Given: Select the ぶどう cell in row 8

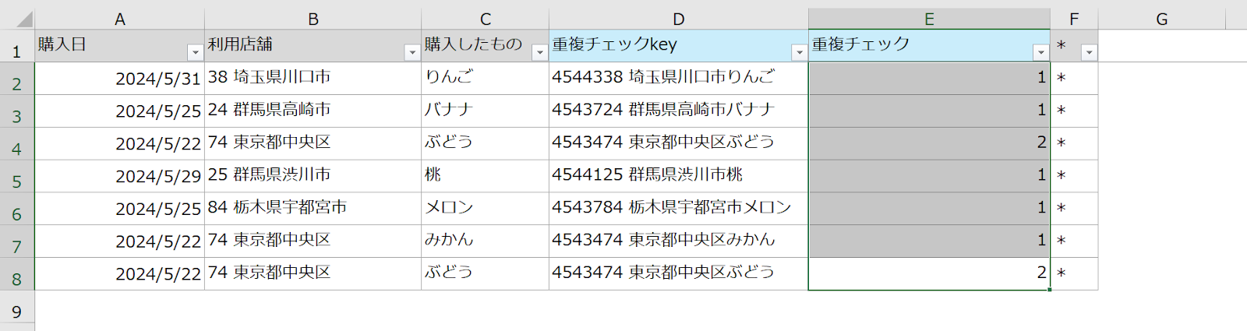Looking at the screenshot, I should pyautogui.click(x=486, y=275).
